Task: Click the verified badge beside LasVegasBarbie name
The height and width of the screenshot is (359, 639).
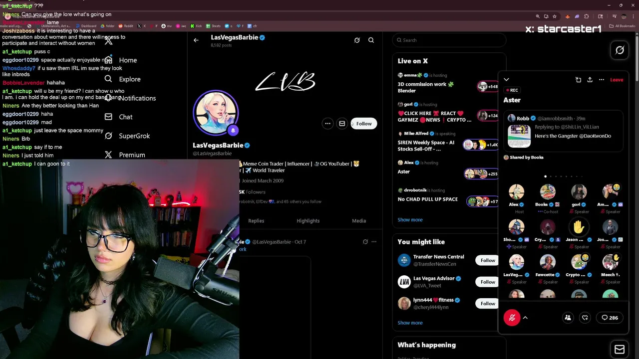Action: tap(247, 146)
